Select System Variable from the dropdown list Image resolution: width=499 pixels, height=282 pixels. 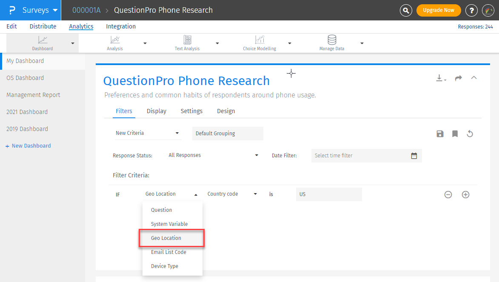(x=172, y=224)
